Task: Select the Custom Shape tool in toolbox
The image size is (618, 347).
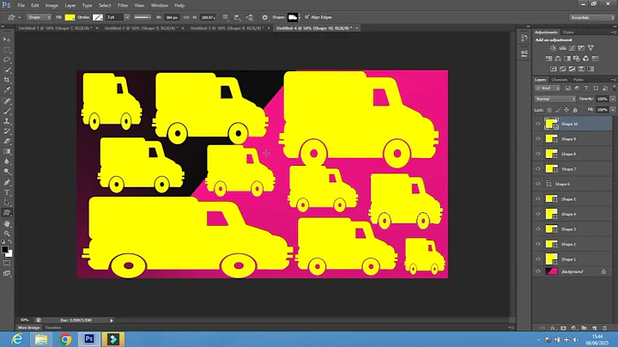Action: tap(7, 213)
